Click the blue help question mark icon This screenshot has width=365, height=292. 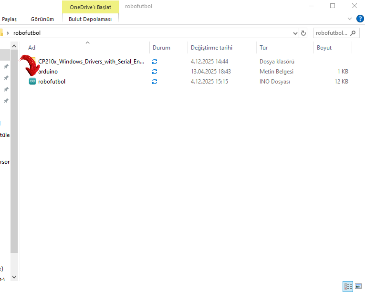pyautogui.click(x=360, y=19)
